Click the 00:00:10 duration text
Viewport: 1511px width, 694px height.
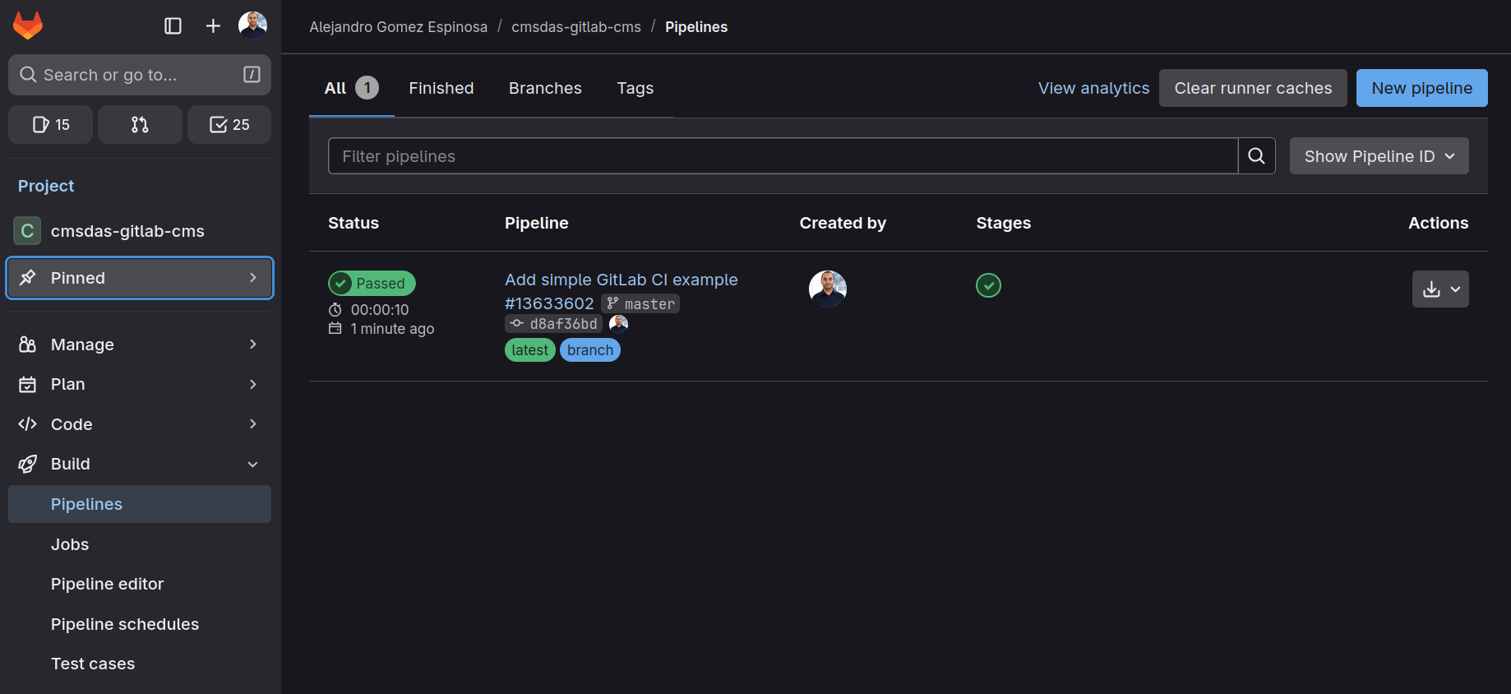(x=380, y=310)
